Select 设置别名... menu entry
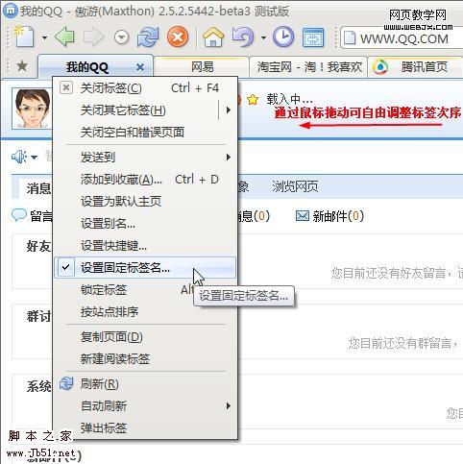 (145, 224)
